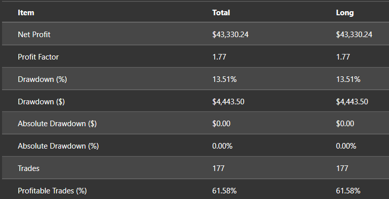The width and height of the screenshot is (389, 199).
Task: Click the Total profit factor value 1.77
Action: pos(219,57)
